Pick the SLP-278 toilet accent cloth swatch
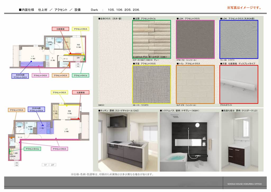 (195, 84)
